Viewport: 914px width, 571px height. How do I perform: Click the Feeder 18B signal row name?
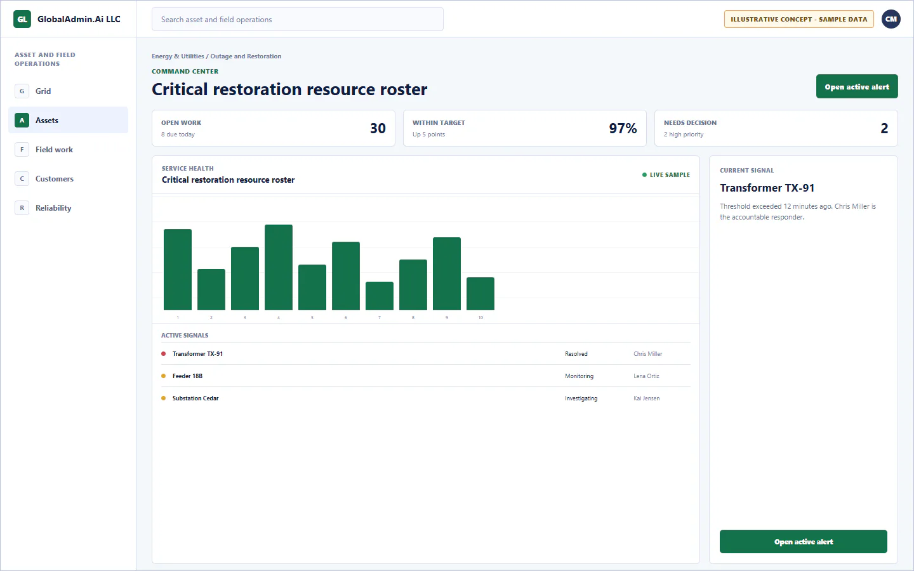[x=187, y=376]
